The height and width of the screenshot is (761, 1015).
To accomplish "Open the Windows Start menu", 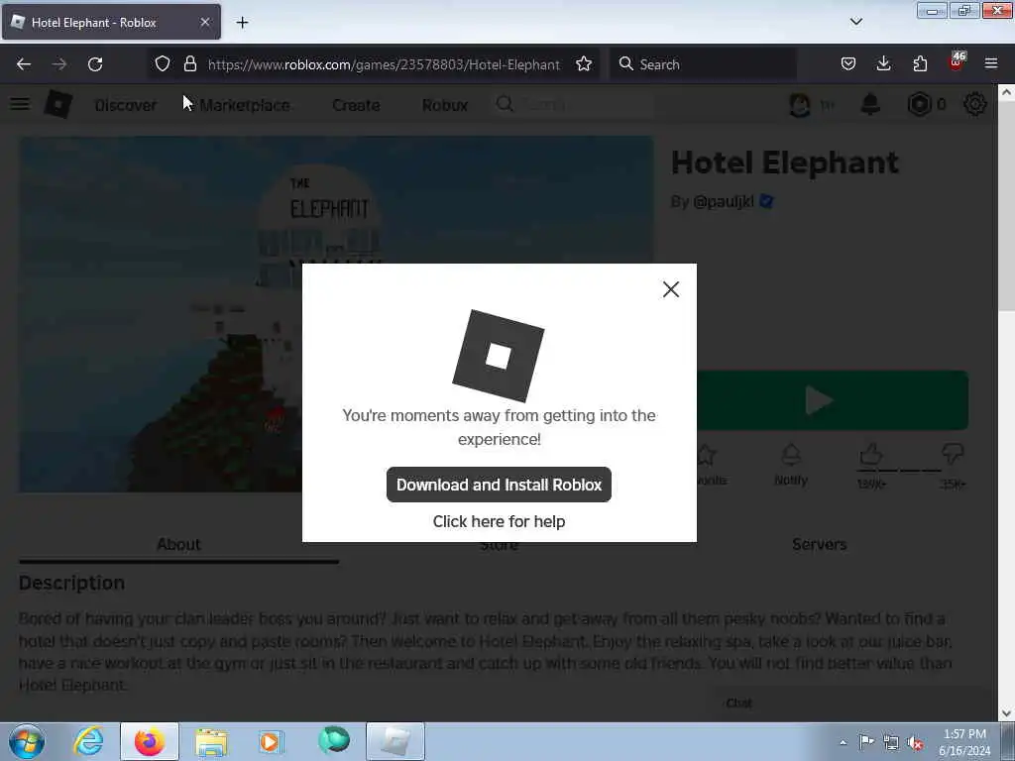I will [27, 741].
